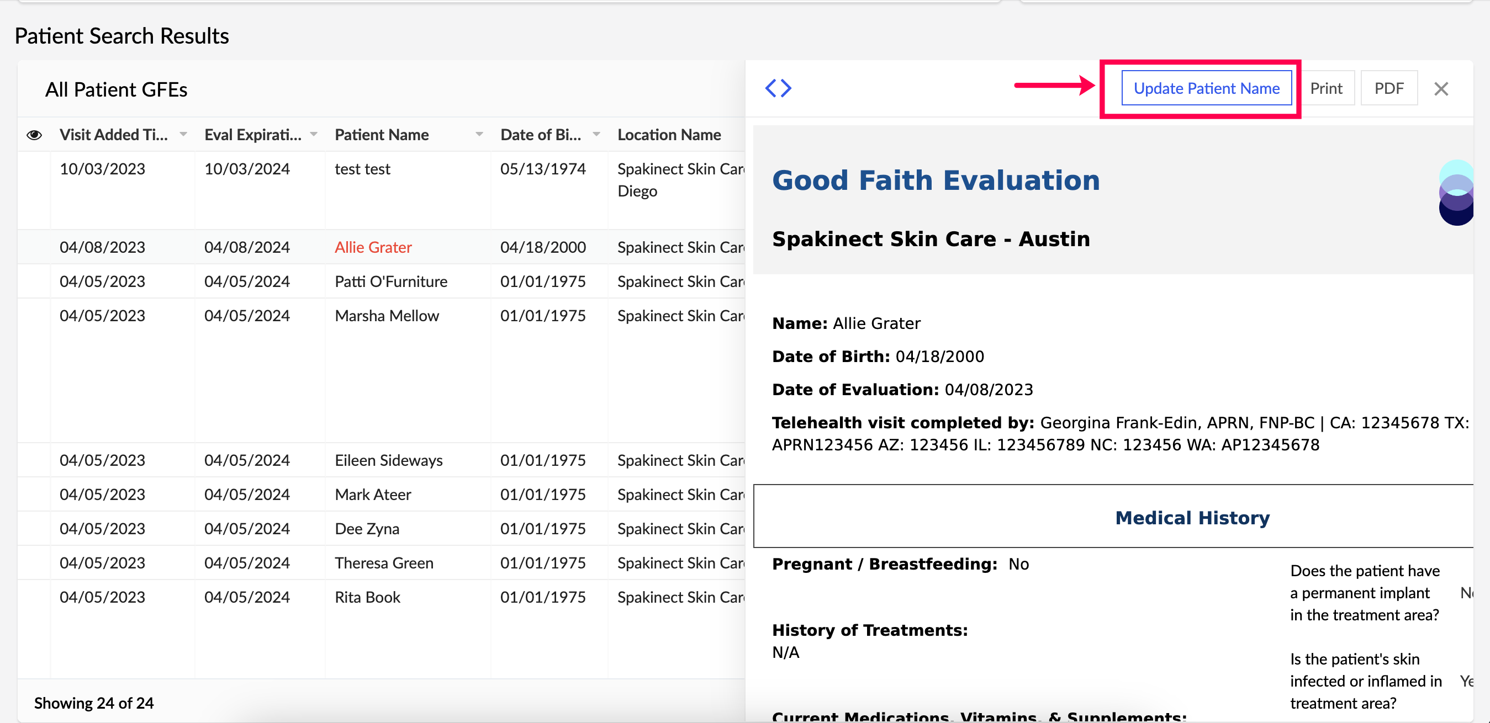
Task: Select patient Theresa Green
Action: pyautogui.click(x=384, y=562)
